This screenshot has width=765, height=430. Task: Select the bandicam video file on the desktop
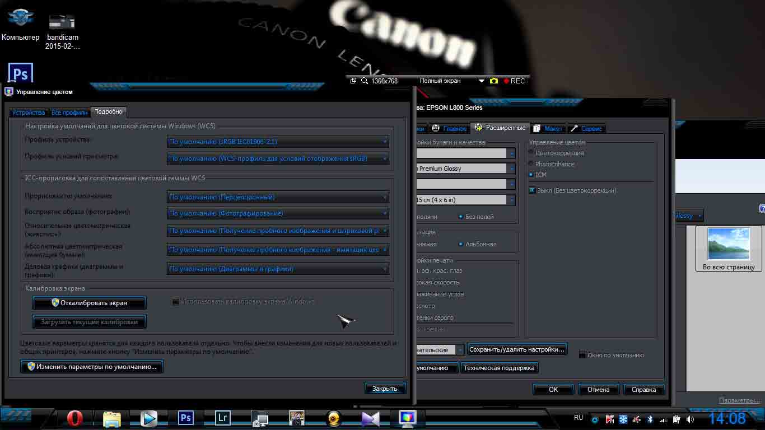pyautogui.click(x=62, y=31)
